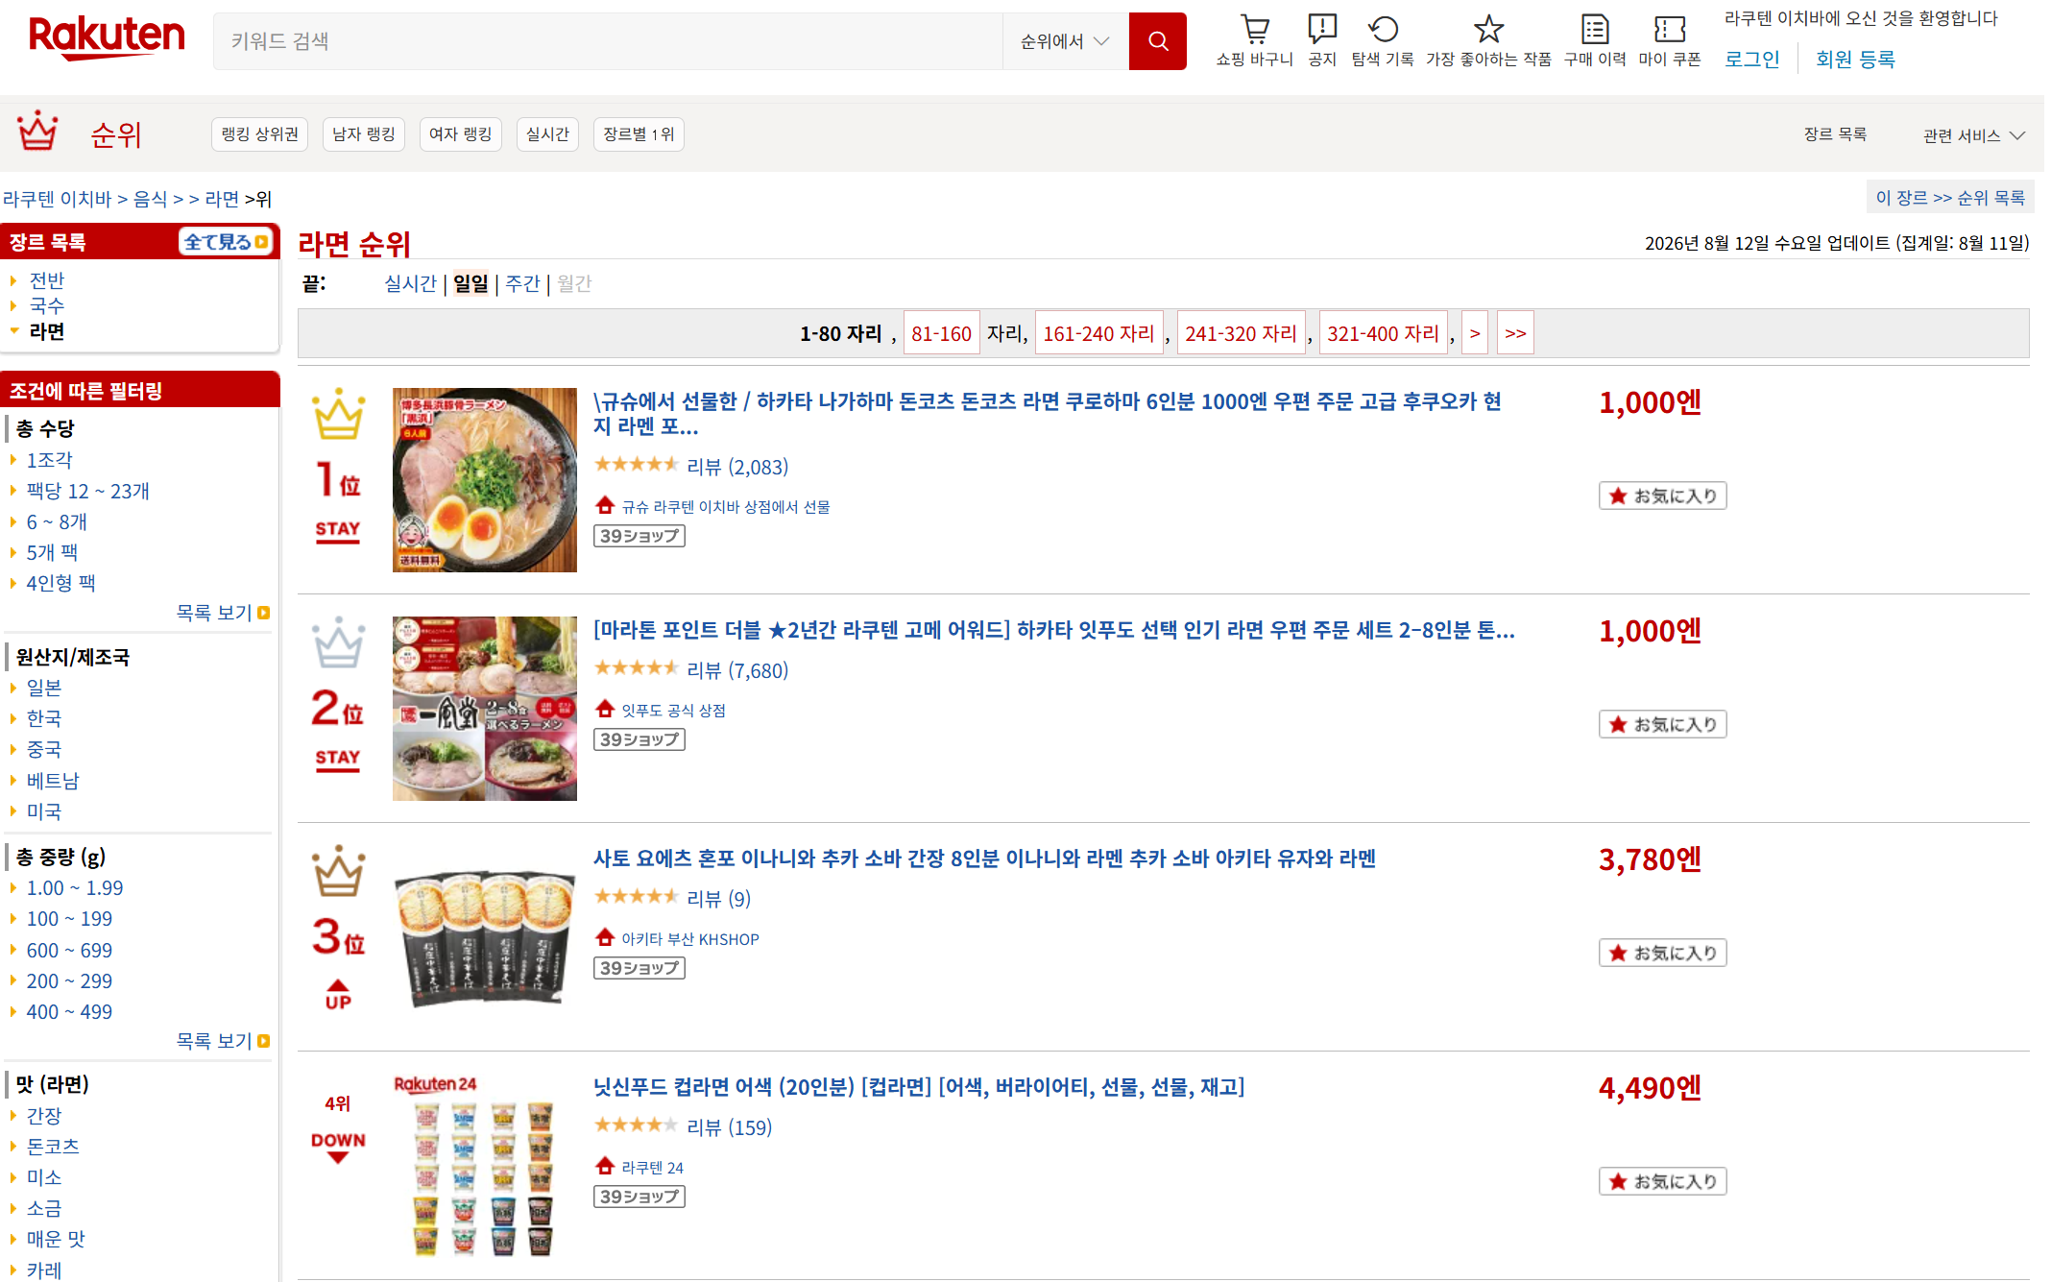
Task: Click the 라쿠텐 24 shop house icon
Action: [605, 1165]
